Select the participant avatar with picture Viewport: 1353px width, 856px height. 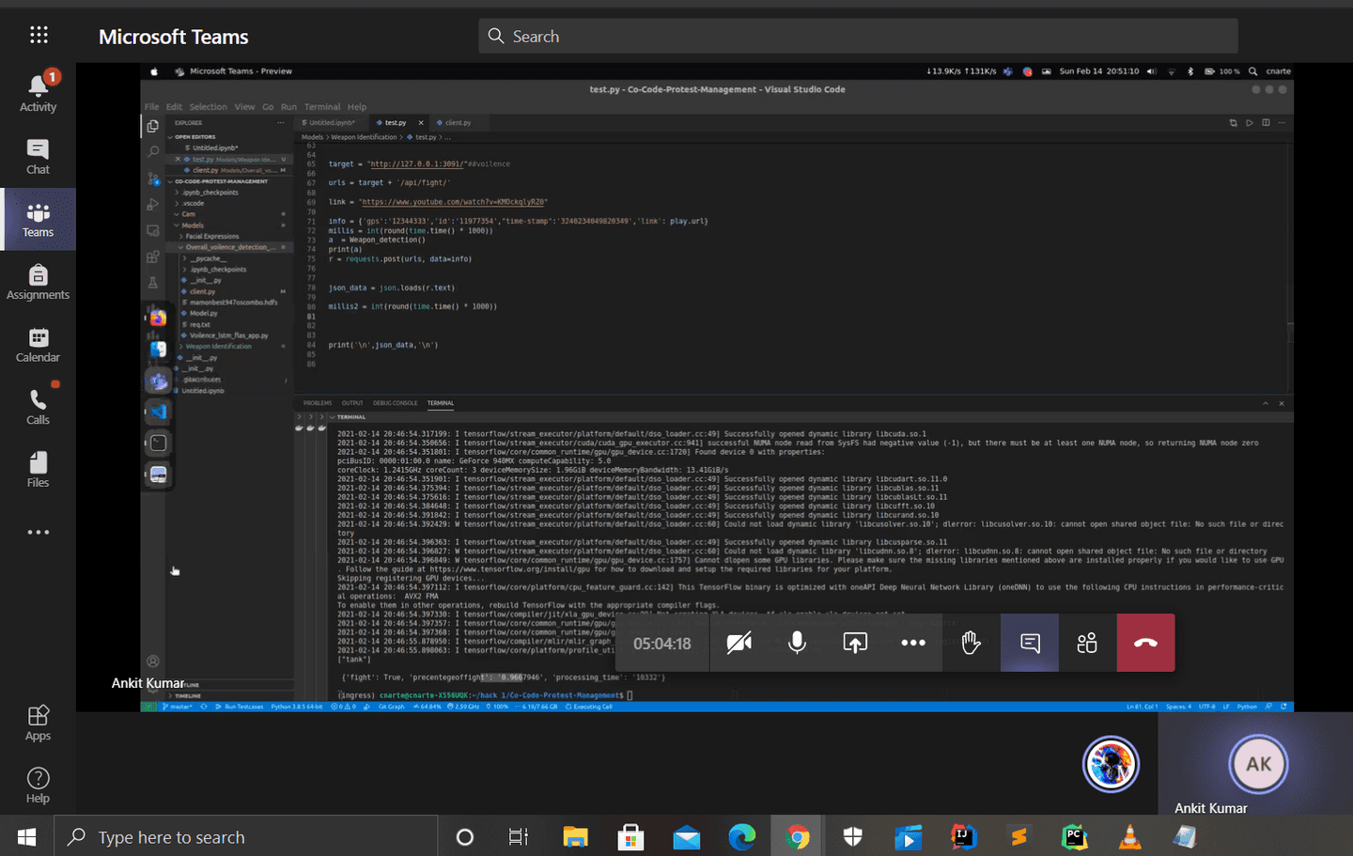(x=1111, y=764)
